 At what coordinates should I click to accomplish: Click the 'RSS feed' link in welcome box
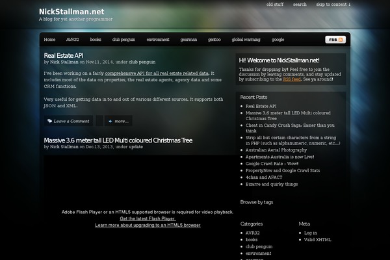pos(292,79)
